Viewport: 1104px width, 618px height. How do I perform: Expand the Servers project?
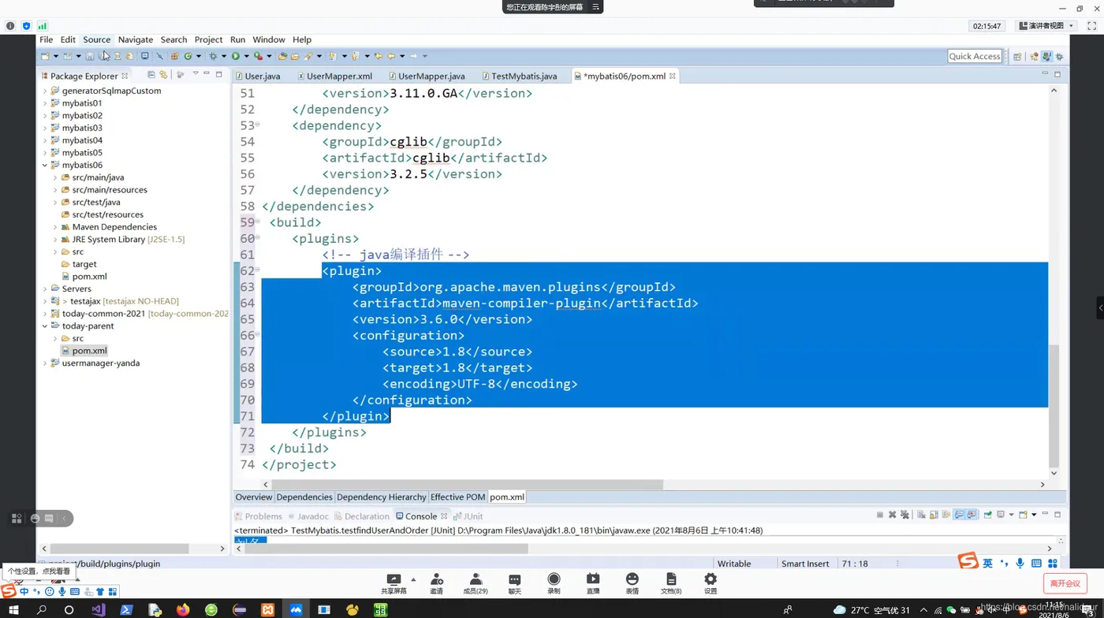45,289
